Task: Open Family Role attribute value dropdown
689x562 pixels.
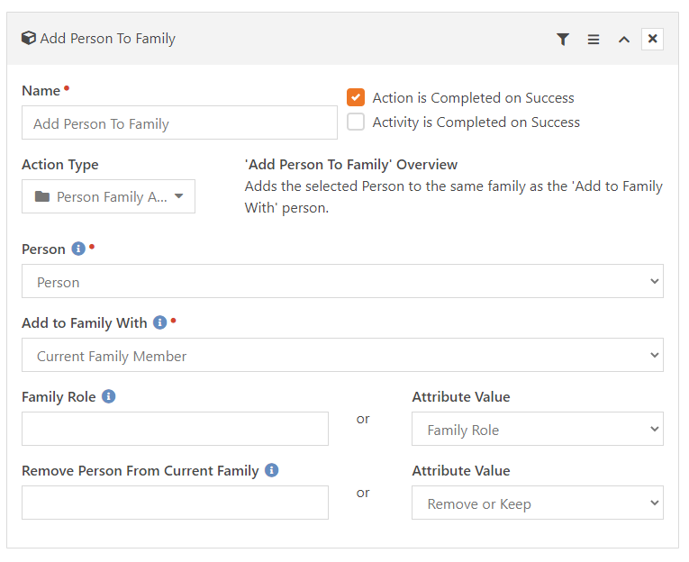Action: coord(538,429)
